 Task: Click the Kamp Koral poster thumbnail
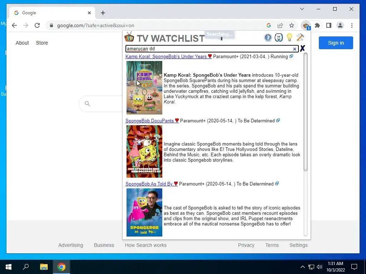(x=144, y=88)
